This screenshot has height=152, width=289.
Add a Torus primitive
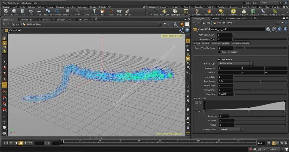tap(31, 12)
